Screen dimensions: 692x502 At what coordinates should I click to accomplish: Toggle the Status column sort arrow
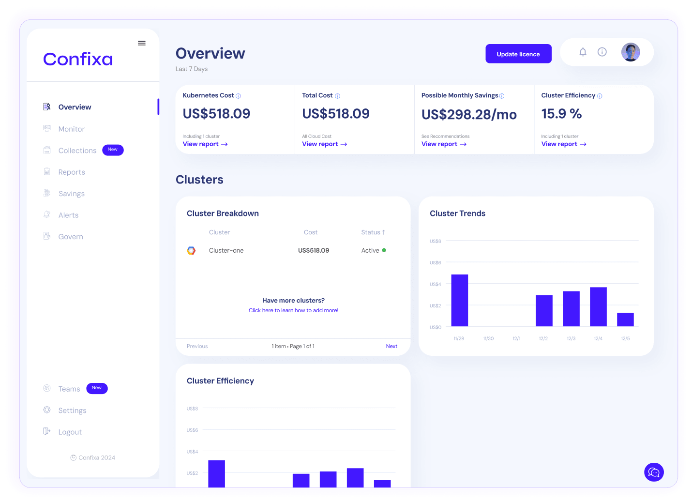tap(384, 232)
